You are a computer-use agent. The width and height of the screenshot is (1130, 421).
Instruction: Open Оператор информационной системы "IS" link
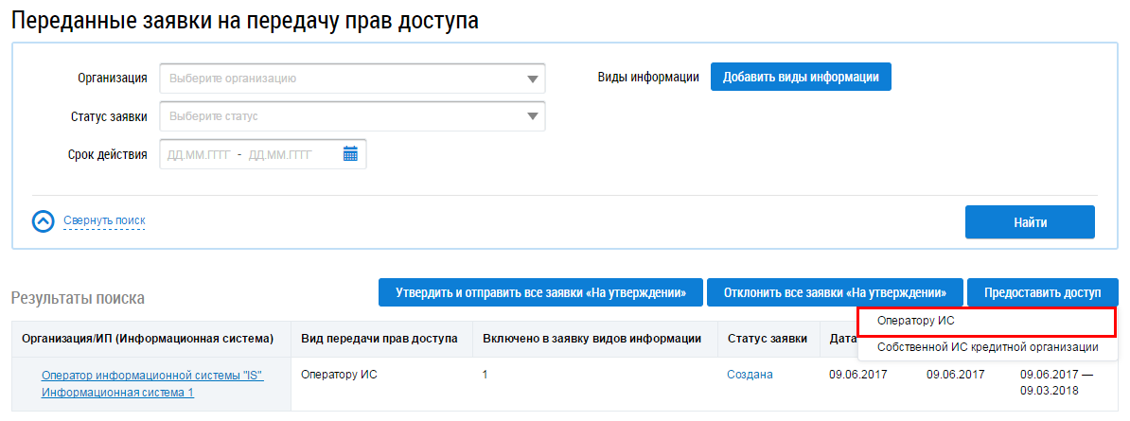coord(152,376)
